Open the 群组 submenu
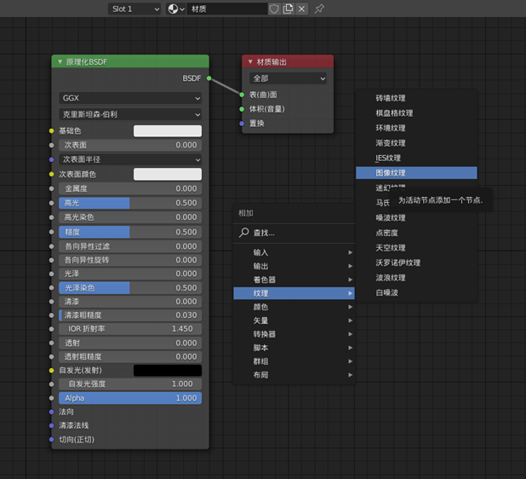The height and width of the screenshot is (479, 526). (x=294, y=361)
